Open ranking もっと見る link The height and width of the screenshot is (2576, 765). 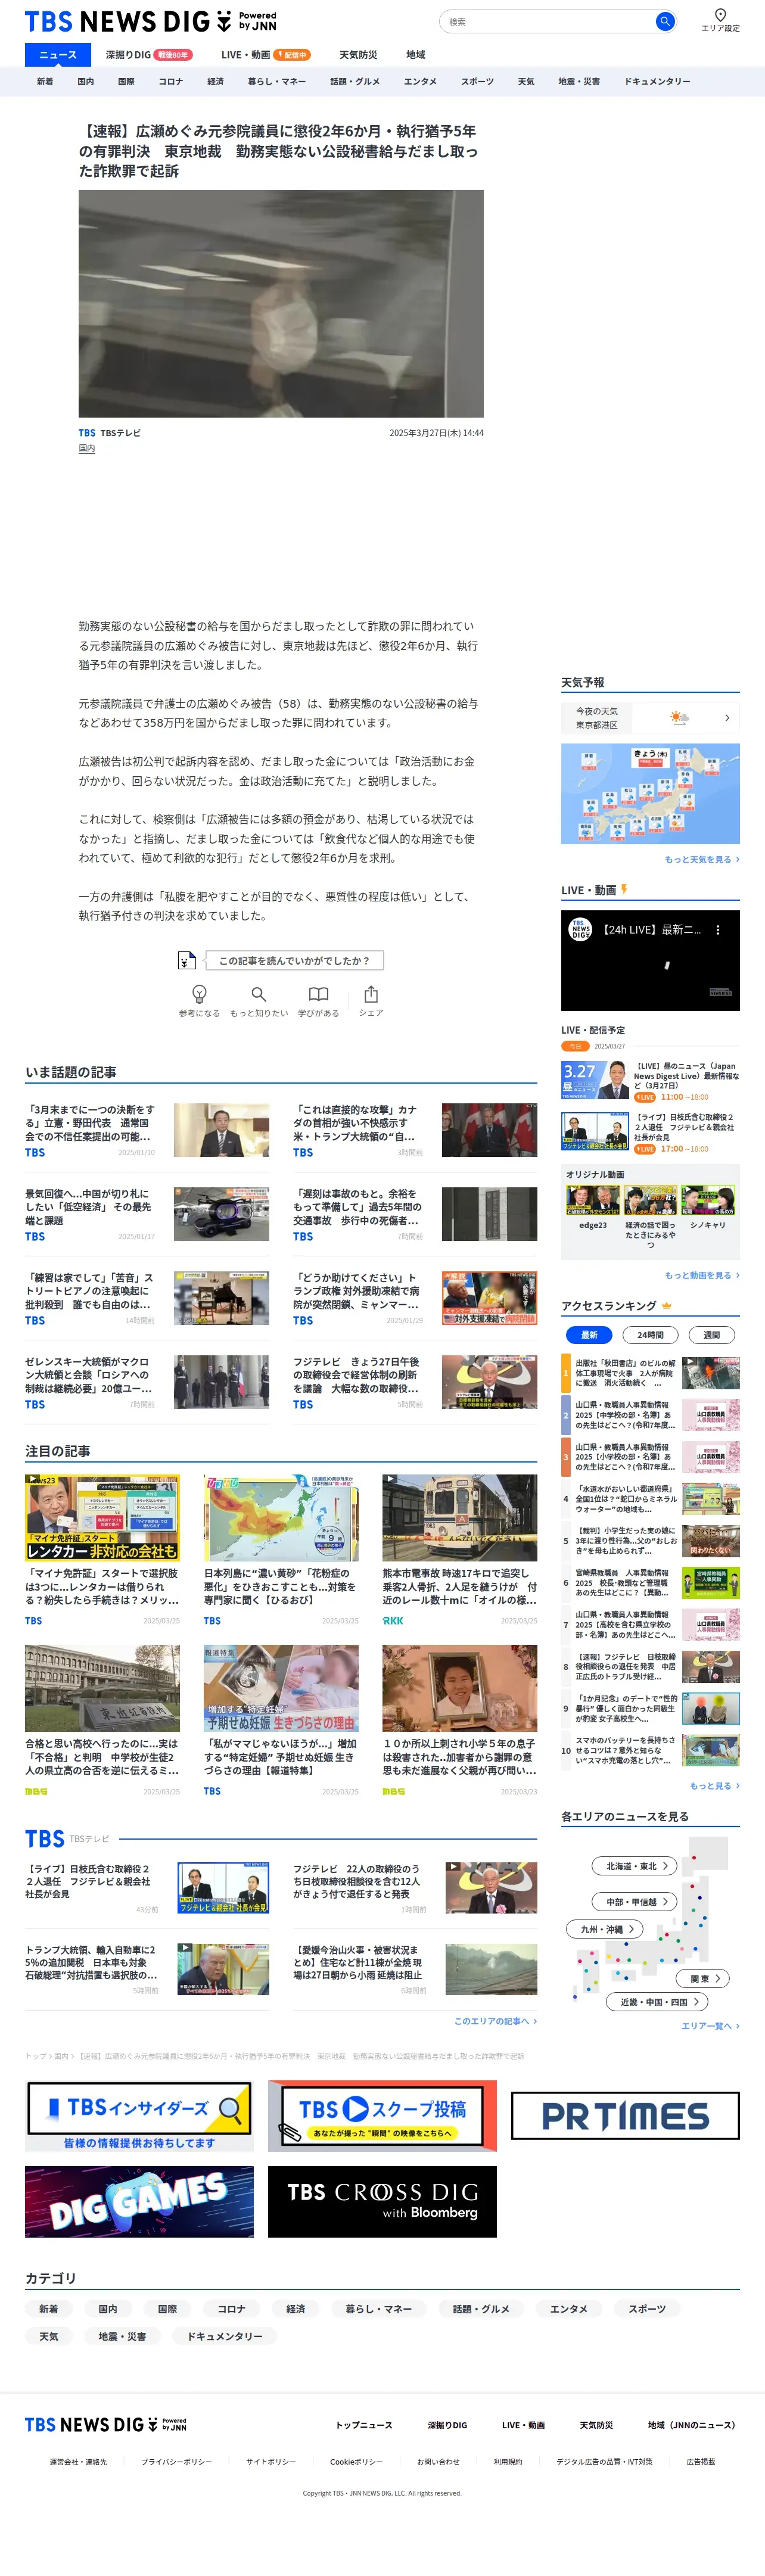tap(714, 1785)
